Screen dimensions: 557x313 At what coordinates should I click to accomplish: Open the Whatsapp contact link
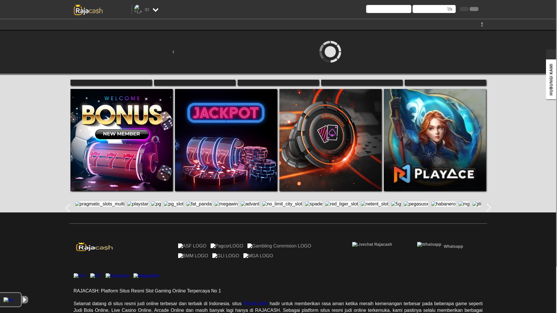coord(440,245)
